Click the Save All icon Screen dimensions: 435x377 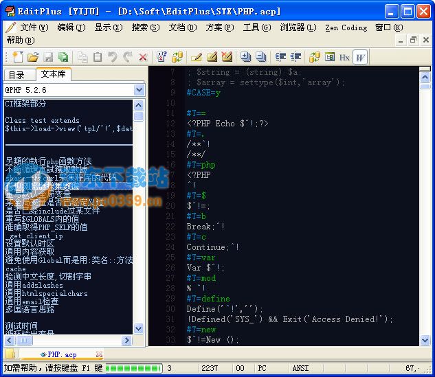point(63,57)
